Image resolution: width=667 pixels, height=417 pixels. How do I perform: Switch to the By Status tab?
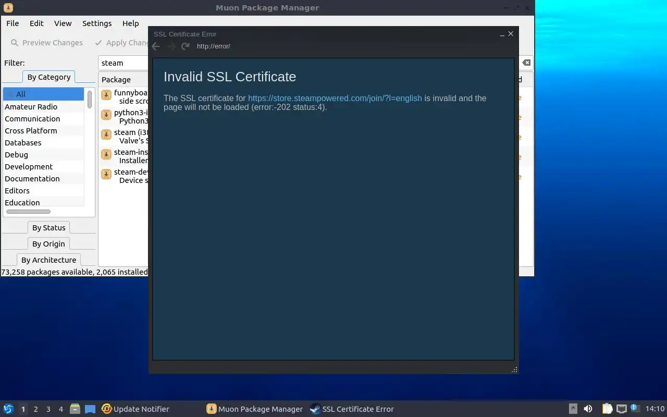point(49,228)
